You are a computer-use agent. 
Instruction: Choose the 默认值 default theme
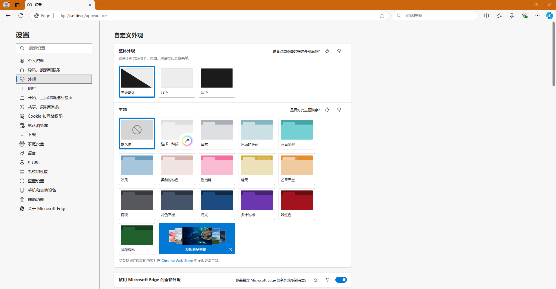pyautogui.click(x=137, y=134)
